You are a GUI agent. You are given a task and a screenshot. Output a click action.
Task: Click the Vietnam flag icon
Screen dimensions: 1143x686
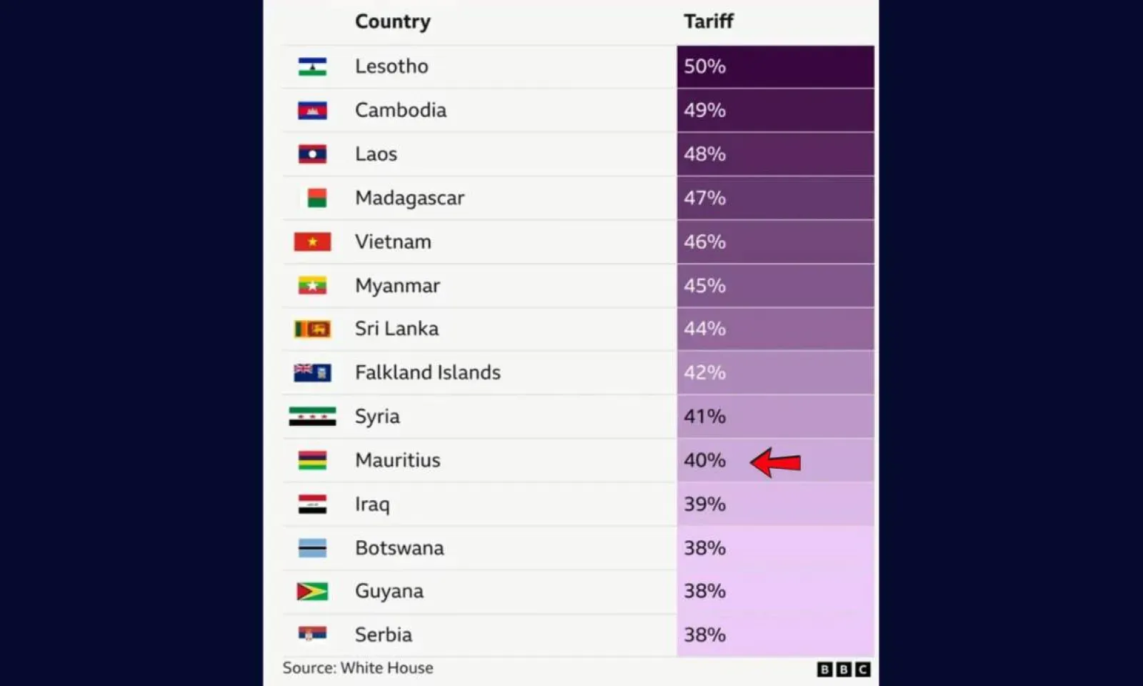pos(312,242)
